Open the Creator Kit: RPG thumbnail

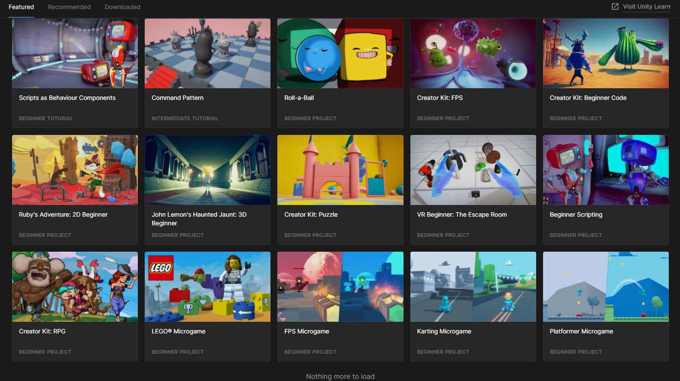pyautogui.click(x=75, y=287)
